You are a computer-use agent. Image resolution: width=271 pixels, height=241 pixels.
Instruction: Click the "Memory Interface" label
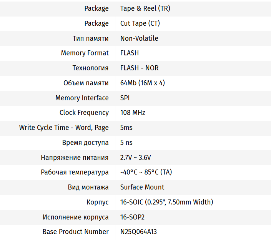click(82, 98)
